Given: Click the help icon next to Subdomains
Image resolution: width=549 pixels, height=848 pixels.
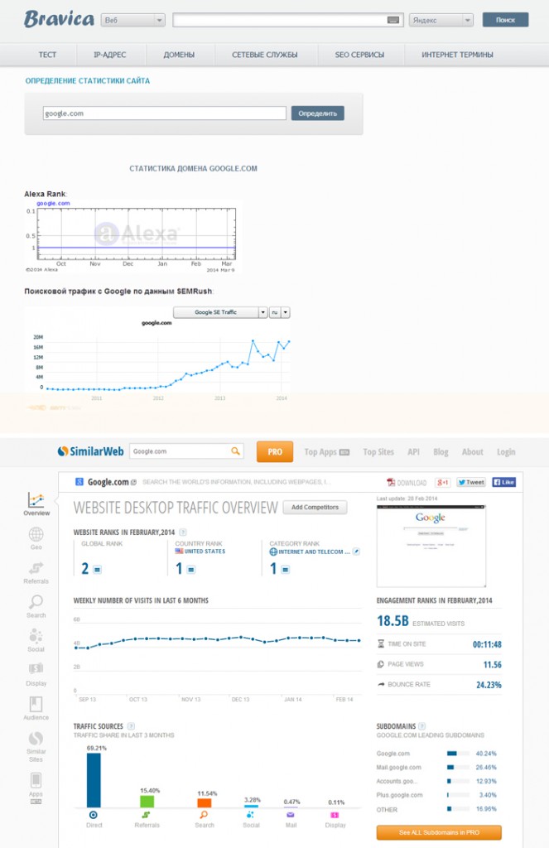Looking at the screenshot, I should (421, 726).
